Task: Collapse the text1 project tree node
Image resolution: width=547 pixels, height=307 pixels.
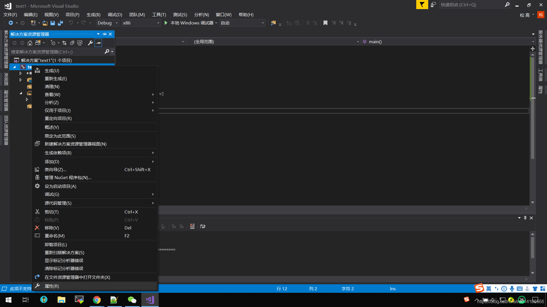Action: pyautogui.click(x=15, y=67)
